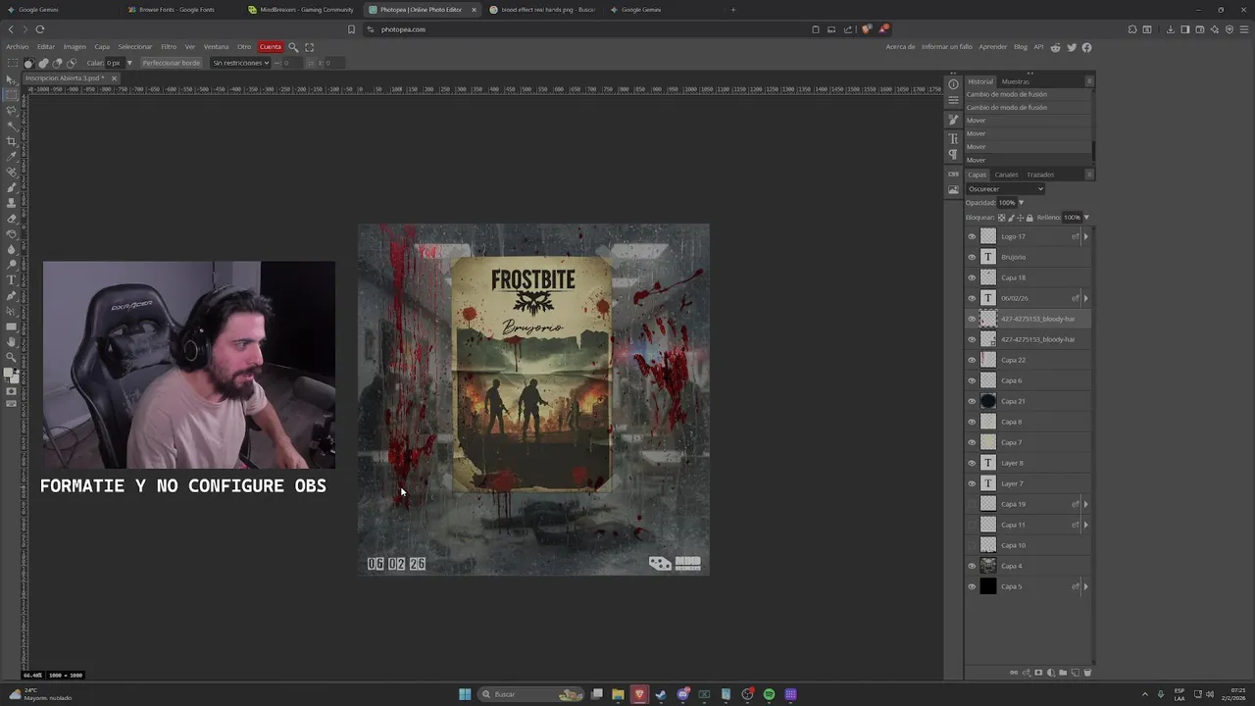Open the Oscurecer blend mode dropdown

1005,189
